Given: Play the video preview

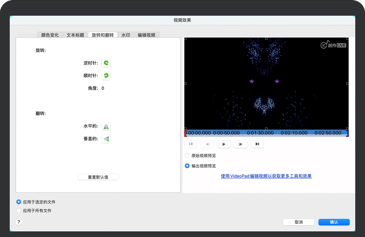Looking at the screenshot, I should pyautogui.click(x=224, y=144).
